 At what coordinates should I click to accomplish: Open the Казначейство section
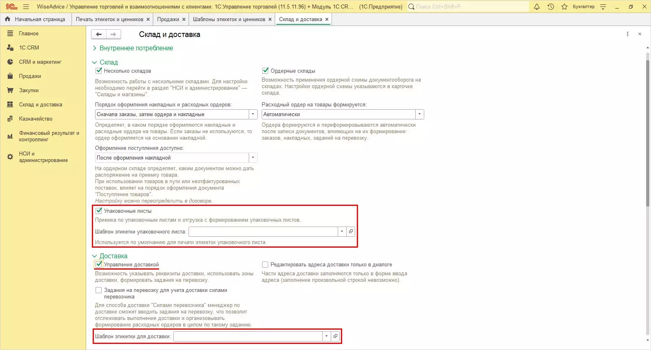pos(36,119)
